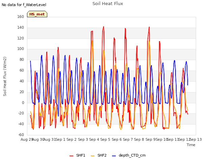Viewport: 216px width, 162px height.
Task: Select the Soil Heat Flux chart title
Action: tap(108, 4)
